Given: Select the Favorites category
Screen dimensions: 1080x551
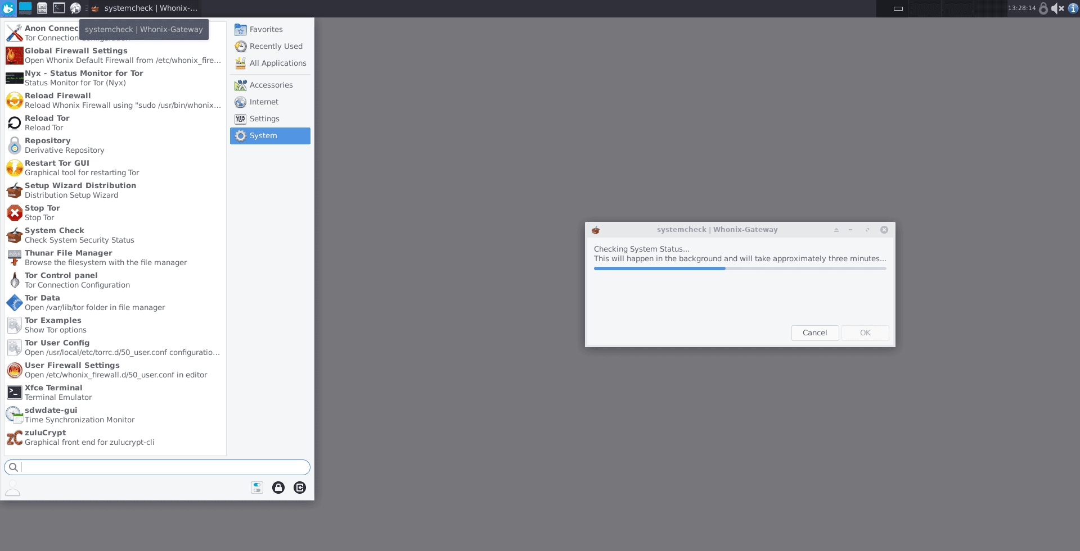Looking at the screenshot, I should coord(270,29).
